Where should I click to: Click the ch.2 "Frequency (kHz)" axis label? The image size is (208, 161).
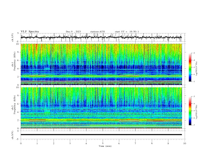[x=15, y=105]
